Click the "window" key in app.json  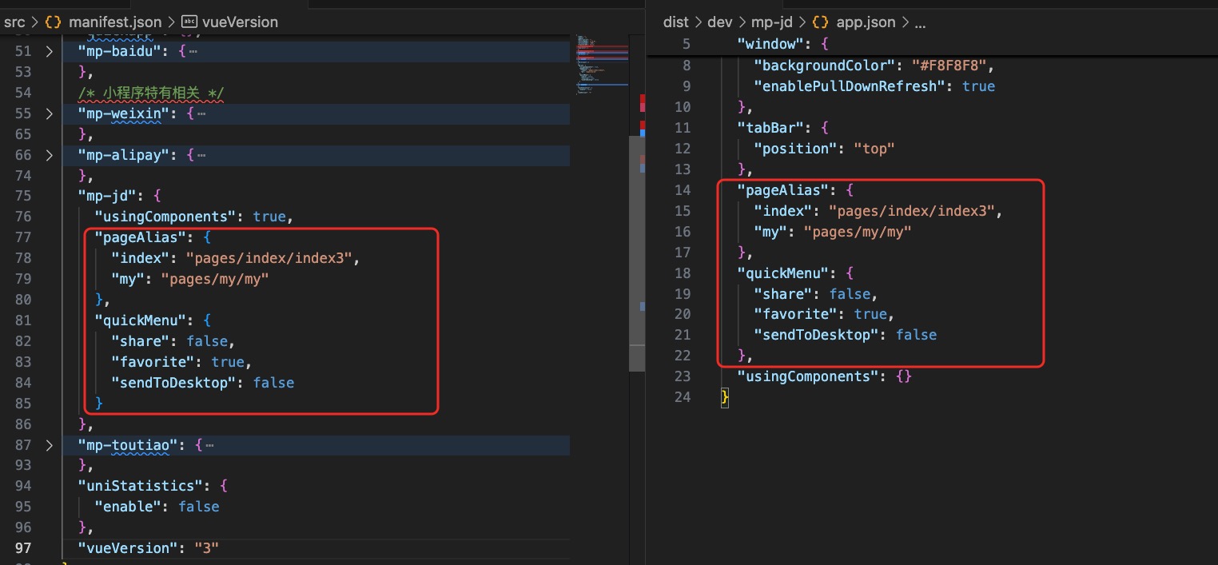(x=770, y=44)
